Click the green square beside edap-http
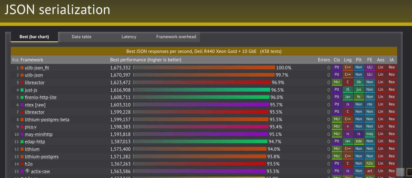The height and width of the screenshot is (178, 412). click(x=22, y=142)
